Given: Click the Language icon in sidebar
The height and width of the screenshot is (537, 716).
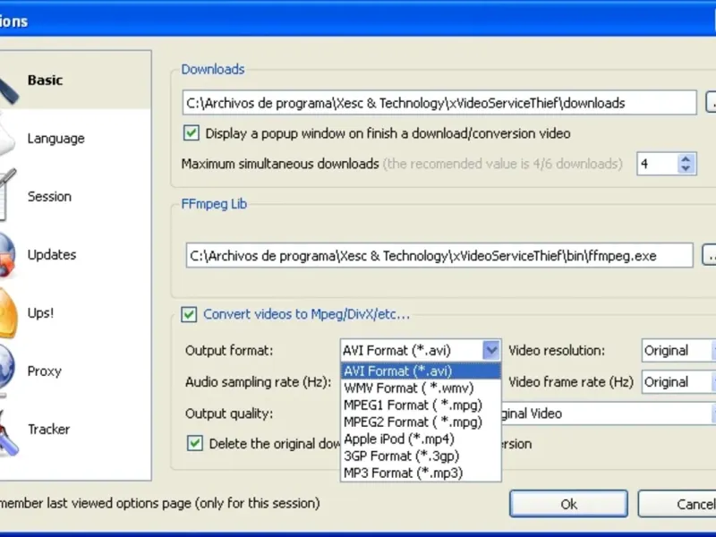Looking at the screenshot, I should 7,137.
